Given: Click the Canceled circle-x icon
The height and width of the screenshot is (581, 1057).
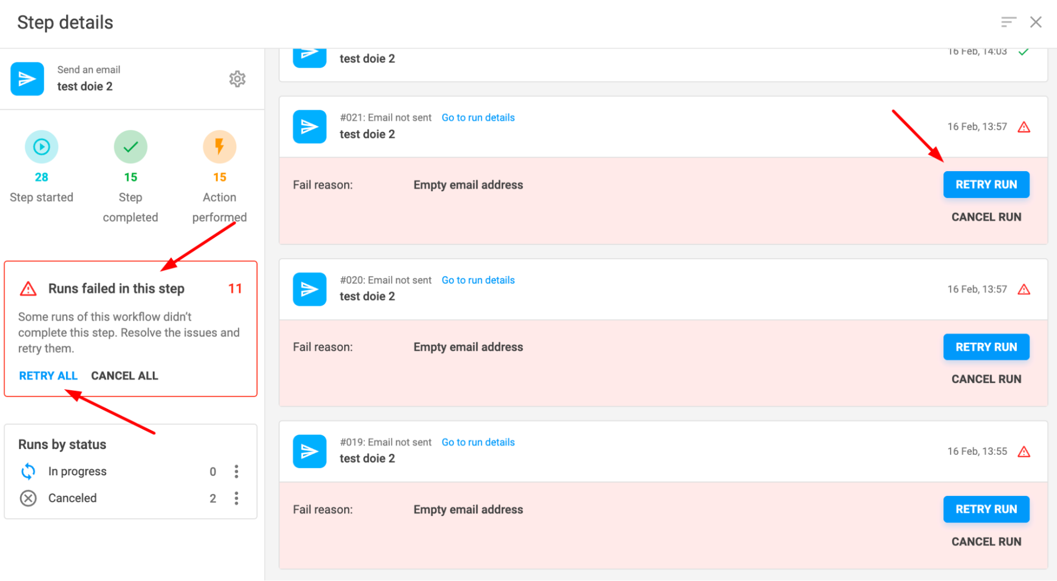Looking at the screenshot, I should click(28, 498).
